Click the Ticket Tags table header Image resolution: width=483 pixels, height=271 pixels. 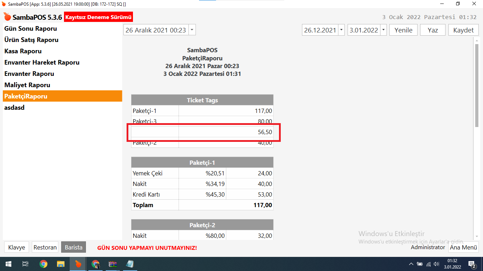pyautogui.click(x=202, y=100)
